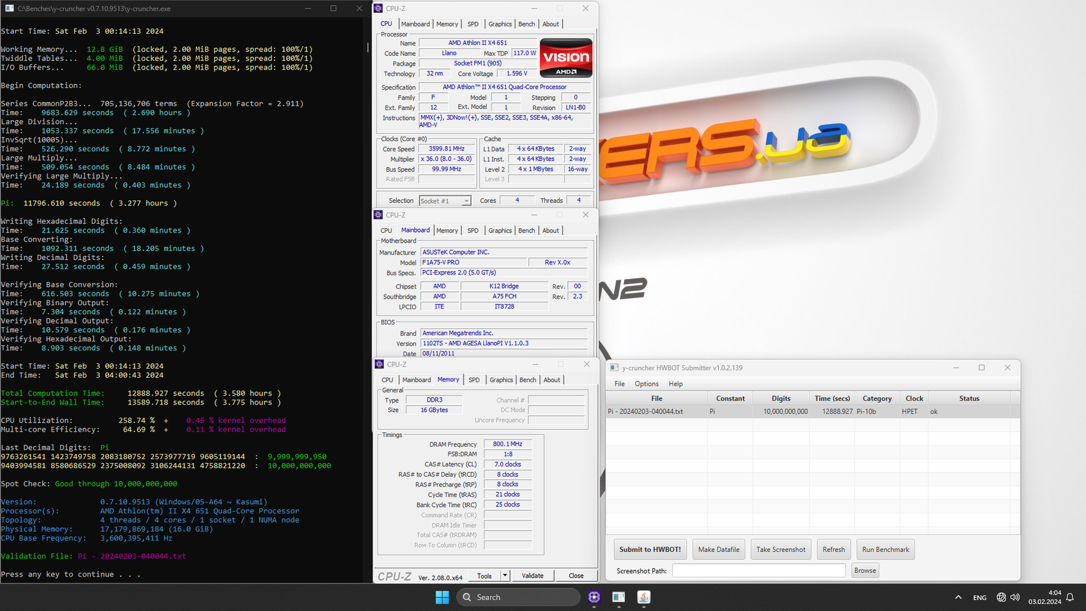Open Help menu in HWBOT Submitter
This screenshot has width=1086, height=611.
[675, 384]
